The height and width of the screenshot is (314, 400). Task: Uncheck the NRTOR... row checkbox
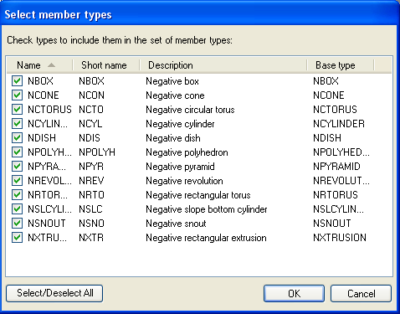[17, 195]
